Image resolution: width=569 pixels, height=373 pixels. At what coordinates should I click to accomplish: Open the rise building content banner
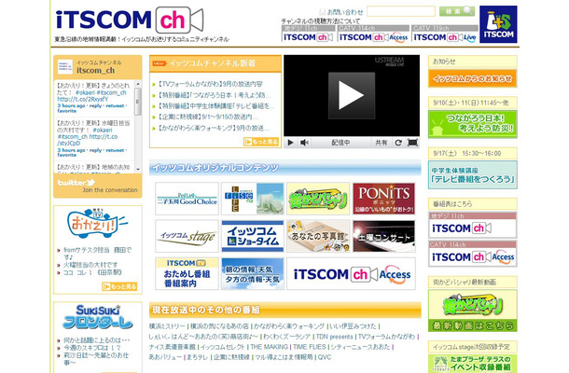[x=253, y=199]
